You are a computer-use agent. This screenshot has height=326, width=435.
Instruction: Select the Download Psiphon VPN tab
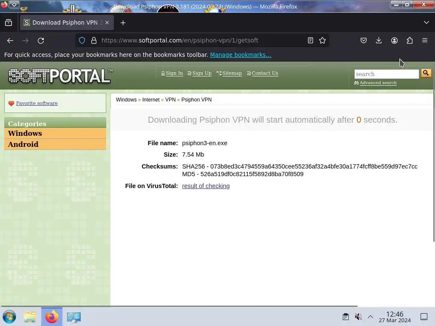(x=67, y=22)
